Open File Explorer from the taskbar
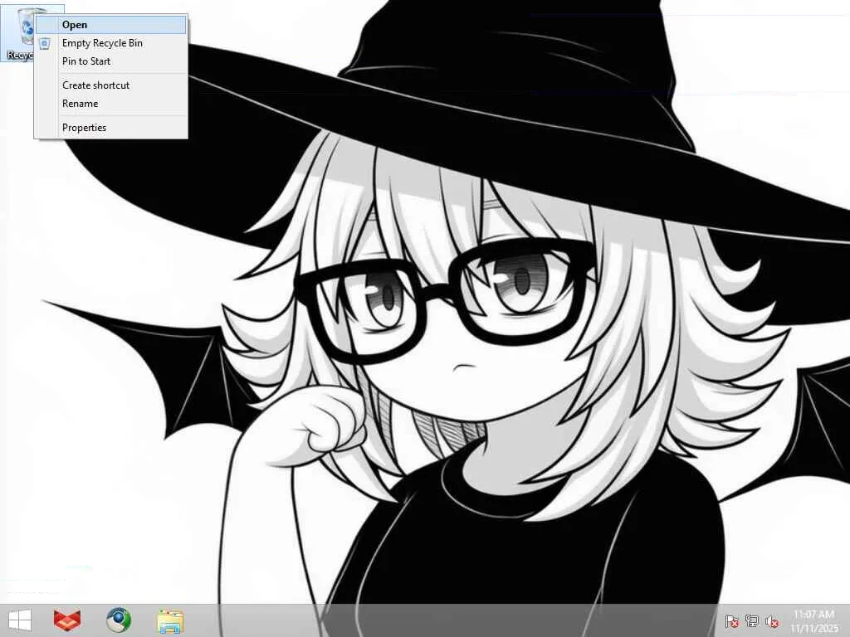This screenshot has height=637, width=850. [169, 620]
